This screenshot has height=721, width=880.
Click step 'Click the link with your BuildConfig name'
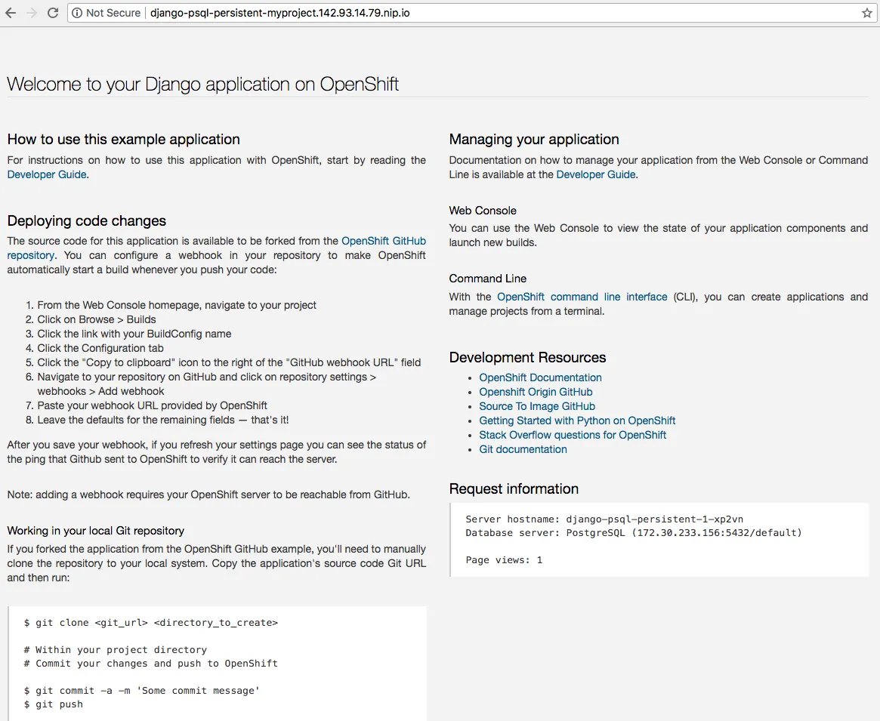[134, 334]
